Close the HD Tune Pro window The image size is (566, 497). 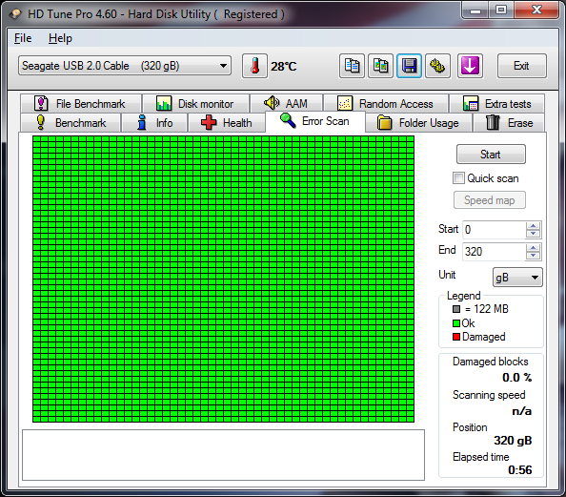coord(536,10)
